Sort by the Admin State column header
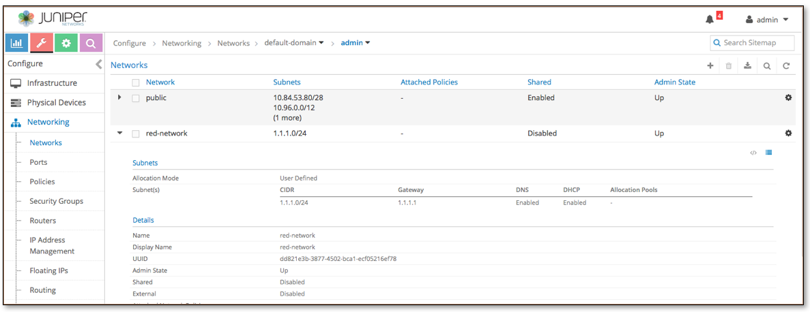 click(x=675, y=82)
